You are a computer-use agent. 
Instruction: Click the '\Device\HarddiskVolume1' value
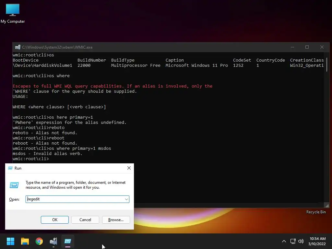[x=42, y=65]
